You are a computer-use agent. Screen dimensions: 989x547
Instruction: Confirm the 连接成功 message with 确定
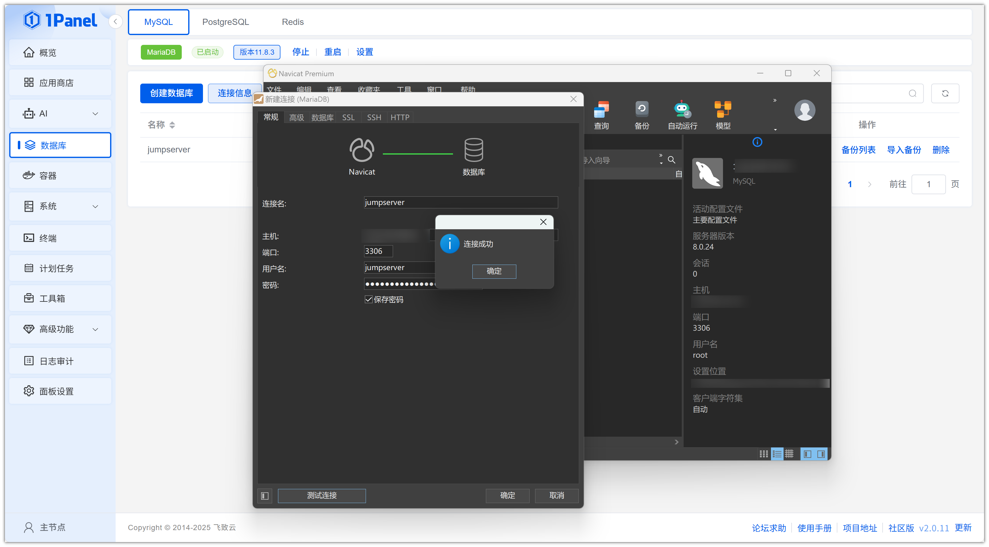click(x=494, y=271)
